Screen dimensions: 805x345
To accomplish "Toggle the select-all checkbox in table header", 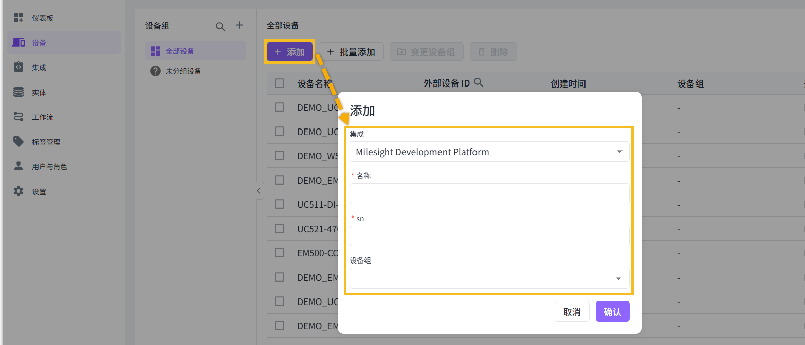I will [279, 83].
